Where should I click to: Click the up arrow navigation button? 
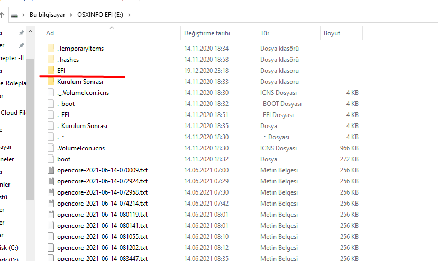coord(2,15)
